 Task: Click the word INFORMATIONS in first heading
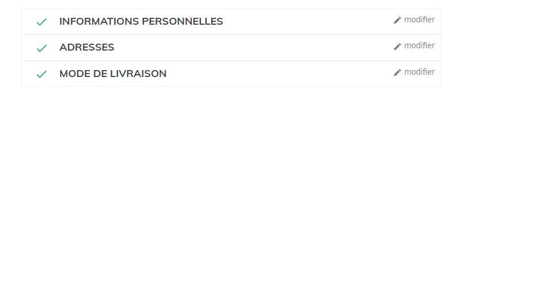pos(99,21)
